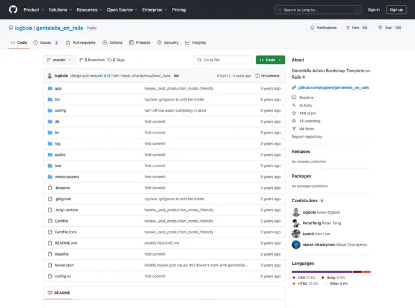This screenshot has width=415, height=308.
Task: Open the iogbole owner link in header
Action: [x=24, y=28]
